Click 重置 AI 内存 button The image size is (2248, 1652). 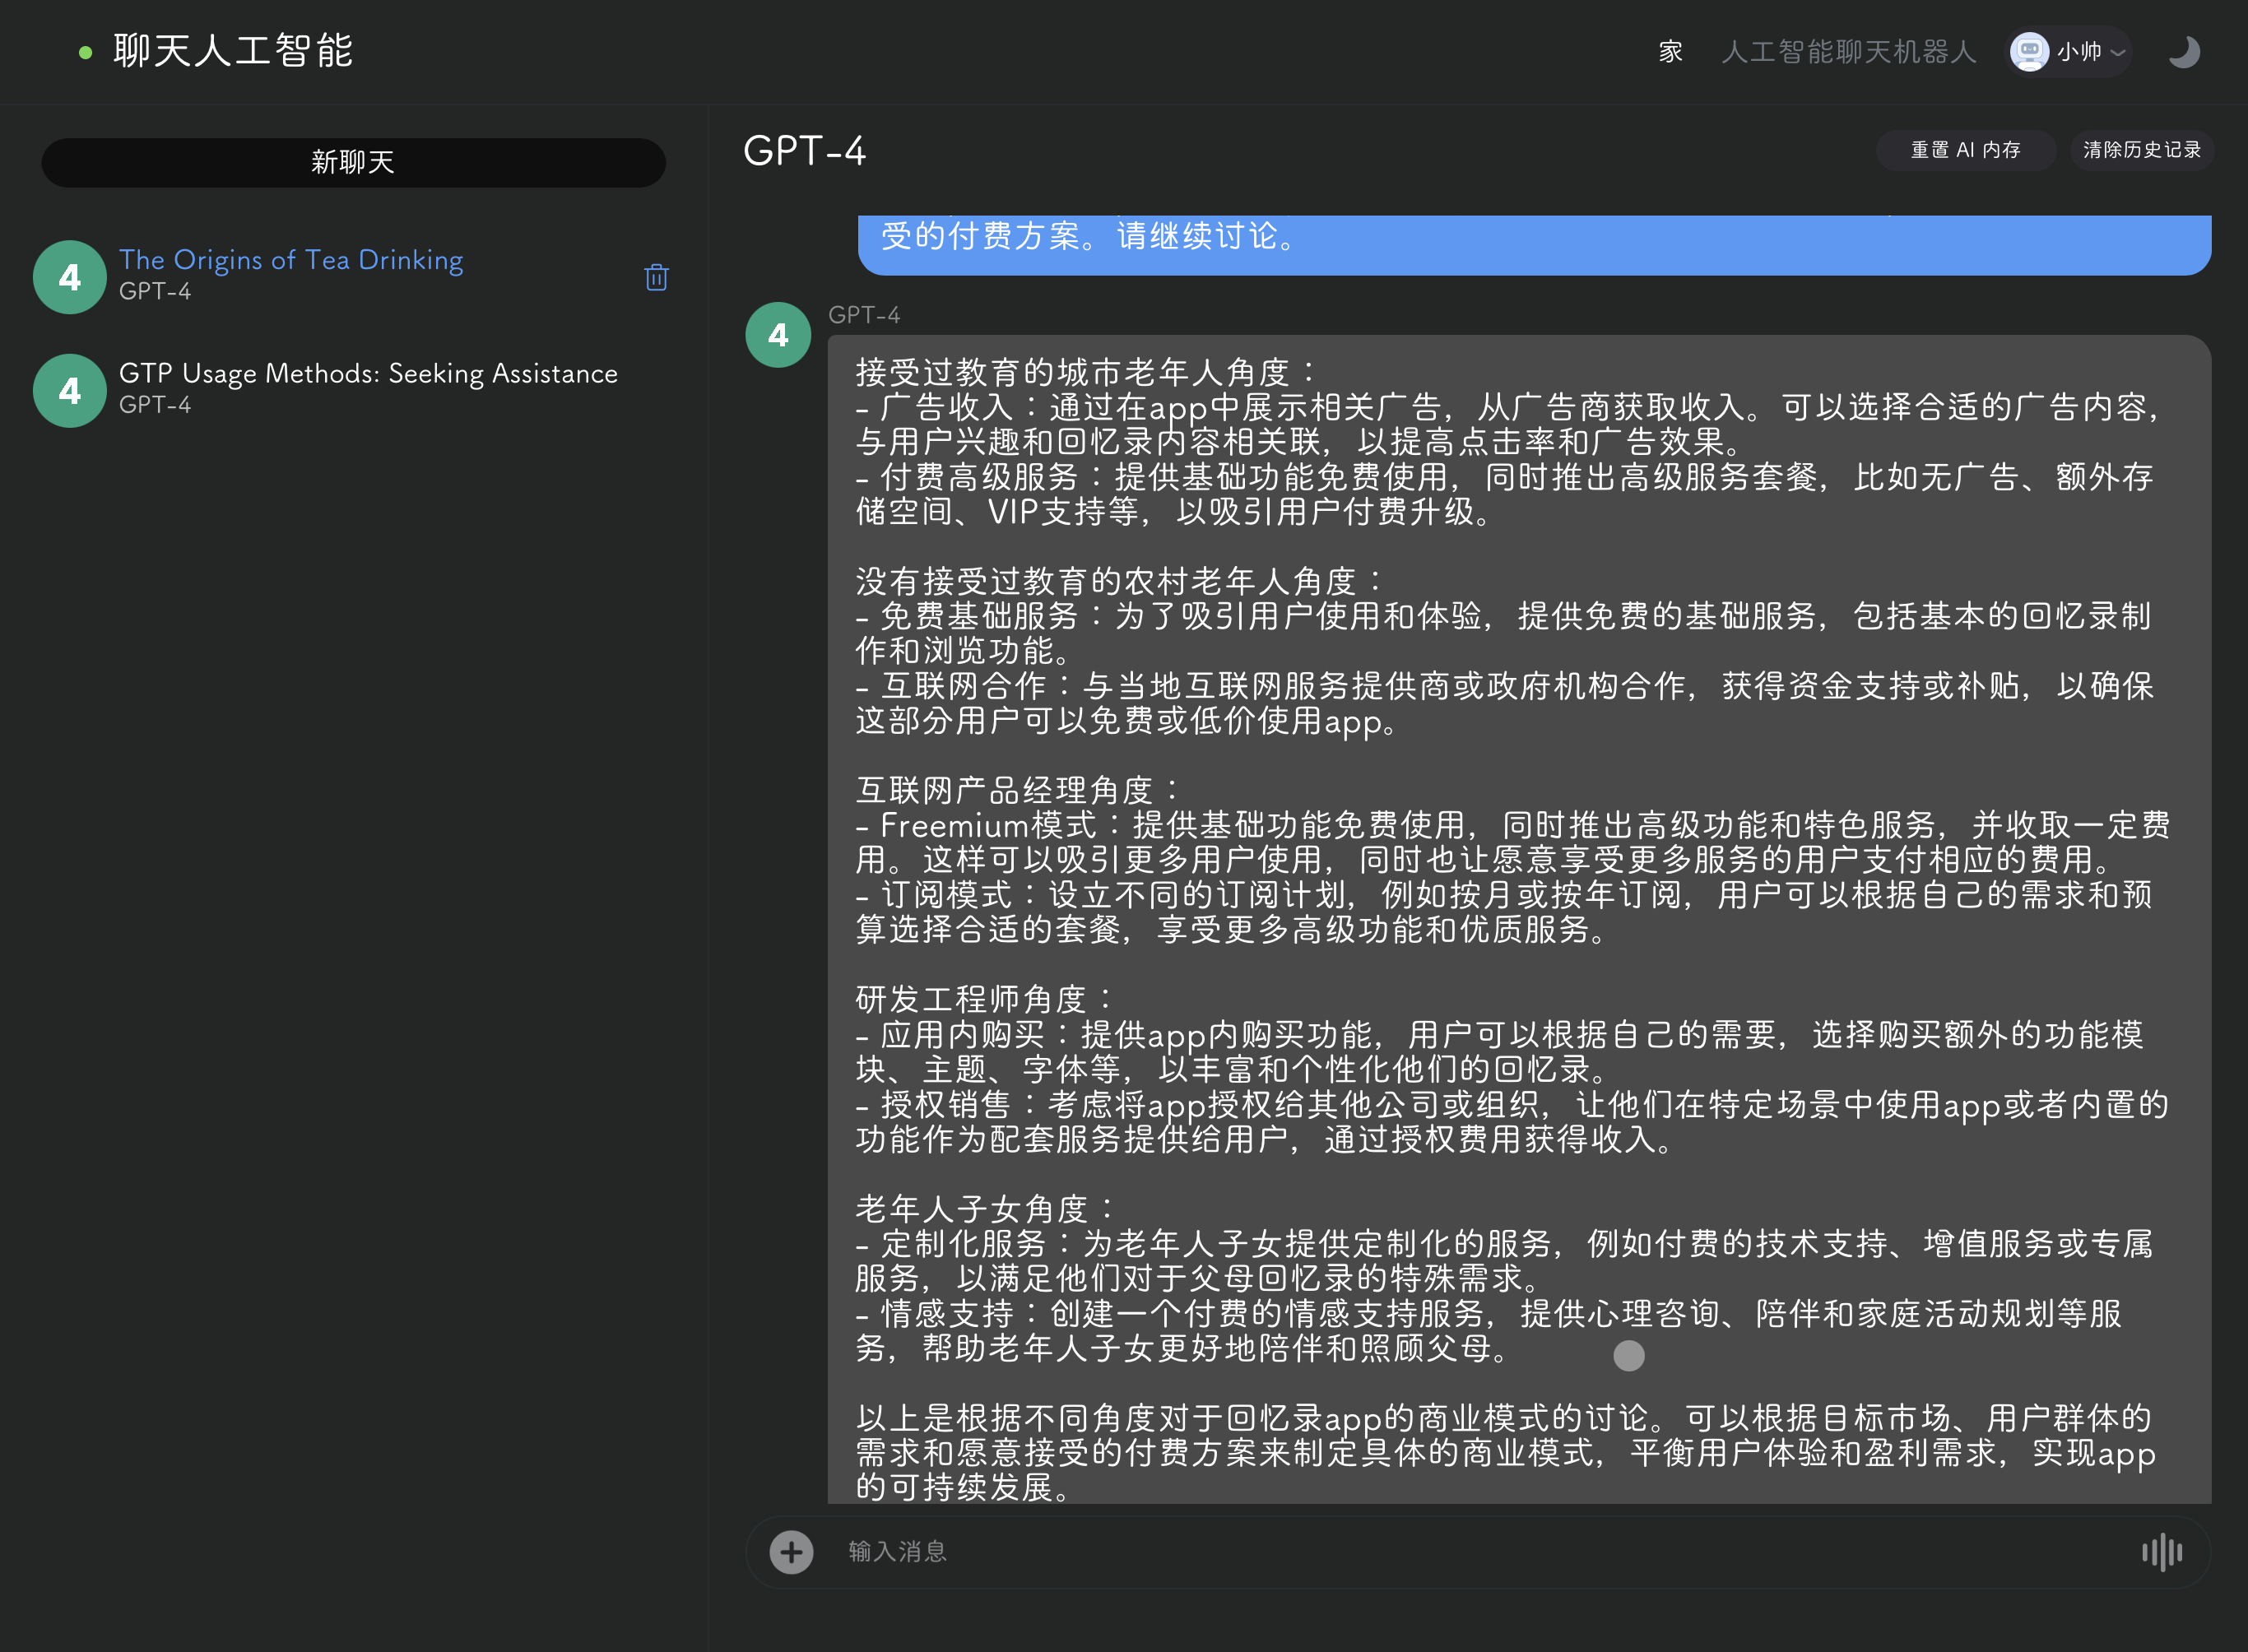point(1965,150)
